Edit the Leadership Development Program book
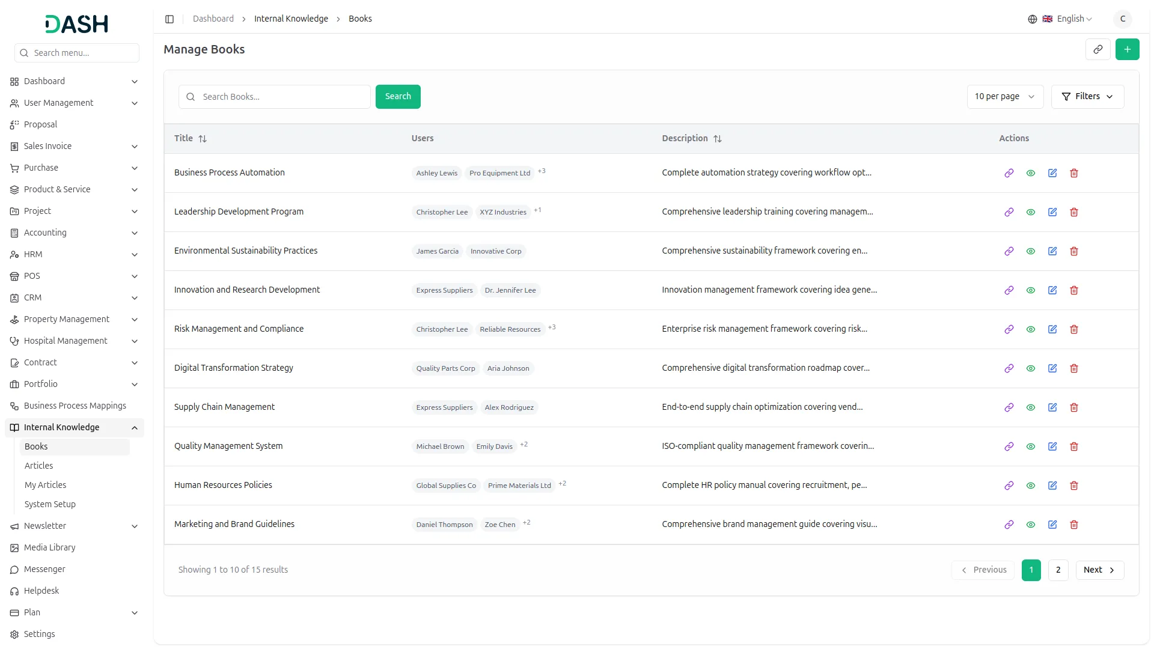Viewport: 1154px width, 649px height. pyautogui.click(x=1052, y=212)
